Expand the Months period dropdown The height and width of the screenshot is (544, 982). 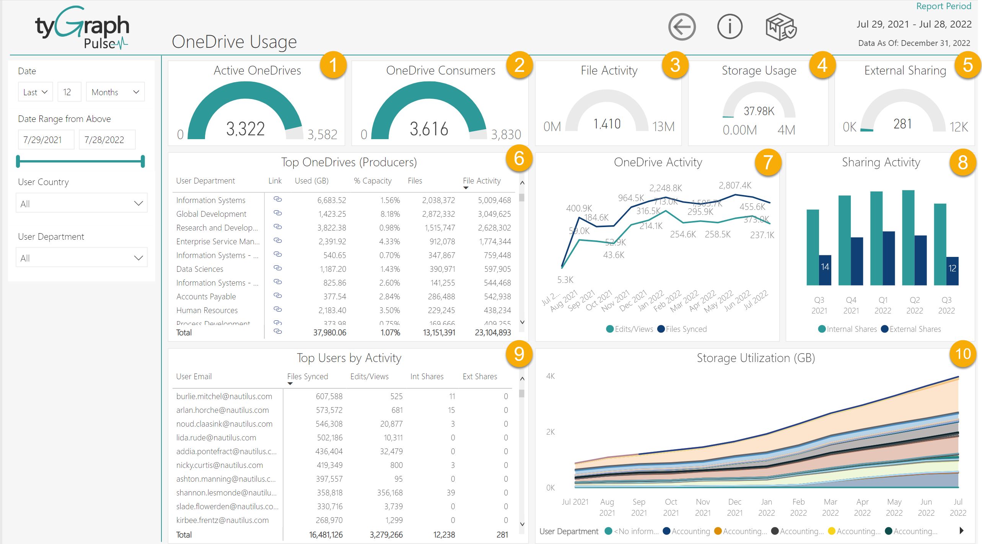tap(115, 92)
